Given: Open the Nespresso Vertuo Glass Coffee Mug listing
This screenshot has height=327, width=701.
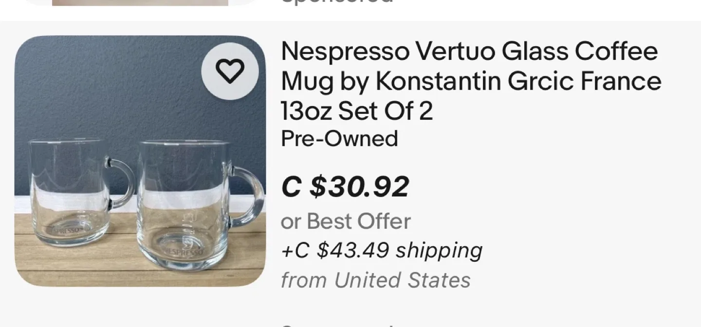Looking at the screenshot, I should click(x=470, y=80).
